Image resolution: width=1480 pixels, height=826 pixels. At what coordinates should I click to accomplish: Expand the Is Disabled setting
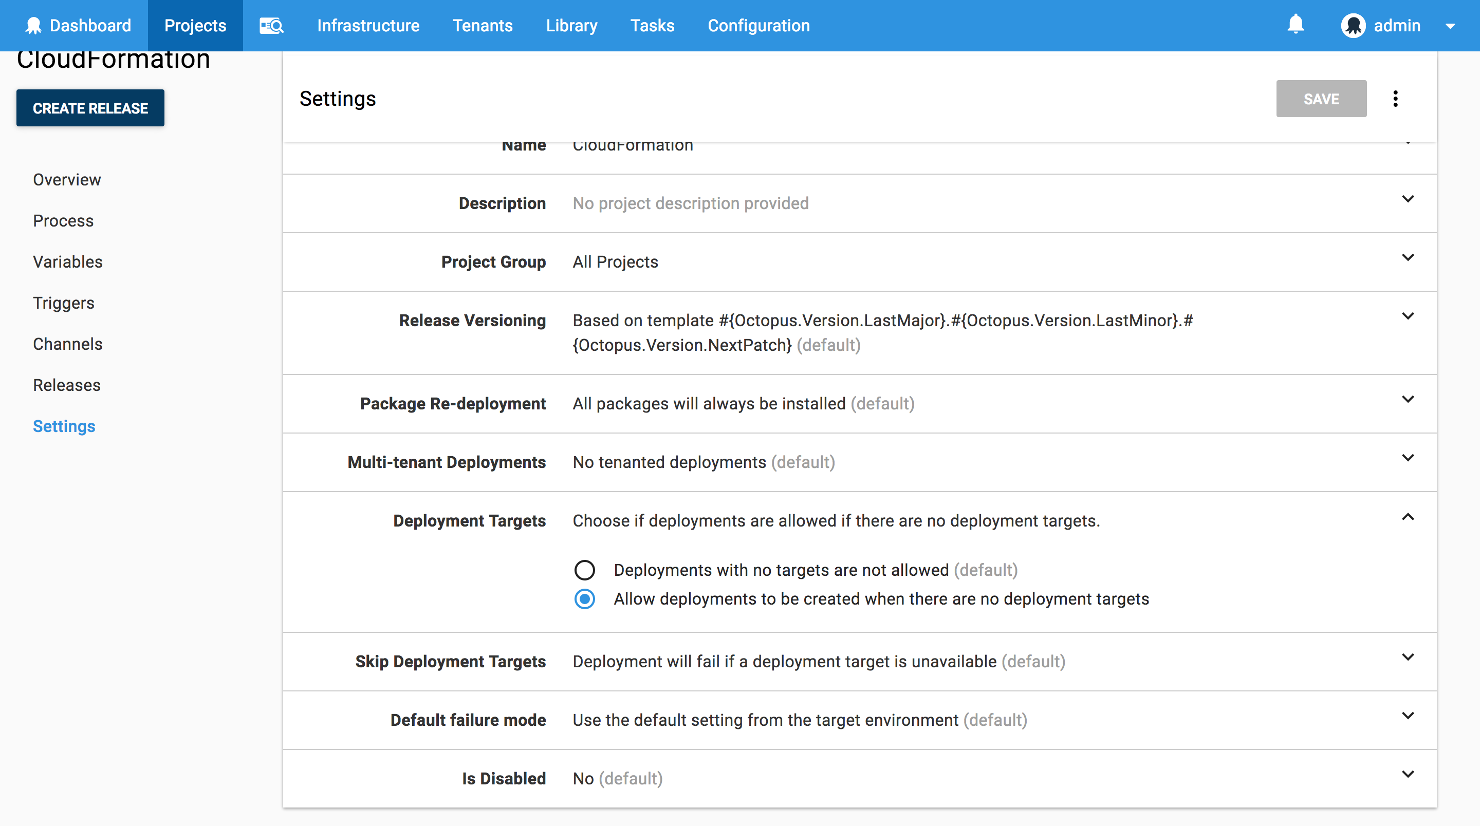(1408, 774)
